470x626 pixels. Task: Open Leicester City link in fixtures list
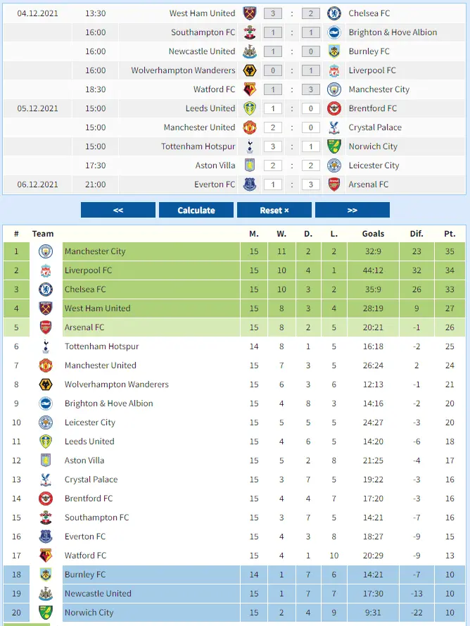coord(374,165)
